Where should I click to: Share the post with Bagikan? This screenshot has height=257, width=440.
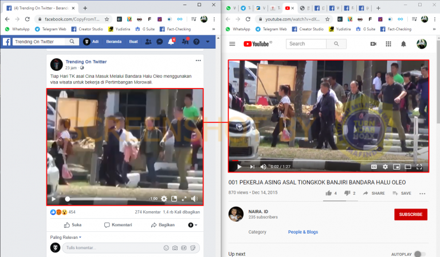coord(163,225)
